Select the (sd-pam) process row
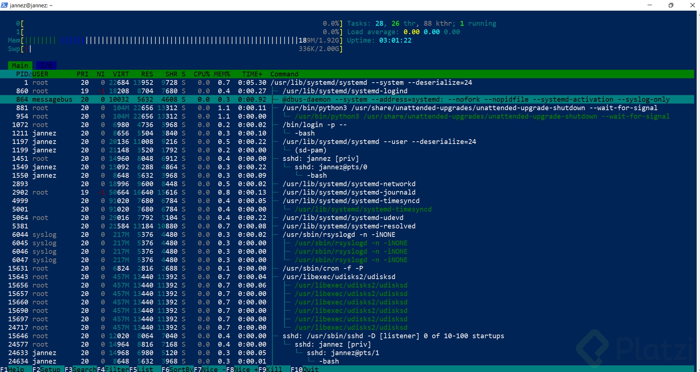Image resolution: width=700 pixels, height=372 pixels. click(x=347, y=150)
